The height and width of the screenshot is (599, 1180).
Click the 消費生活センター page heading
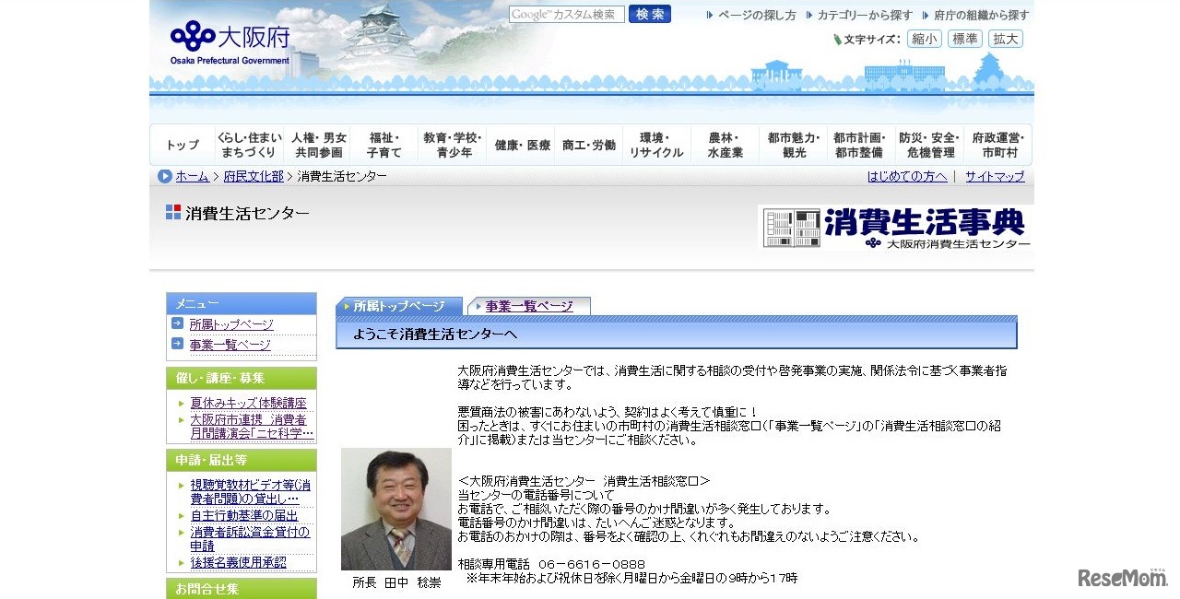tap(247, 213)
